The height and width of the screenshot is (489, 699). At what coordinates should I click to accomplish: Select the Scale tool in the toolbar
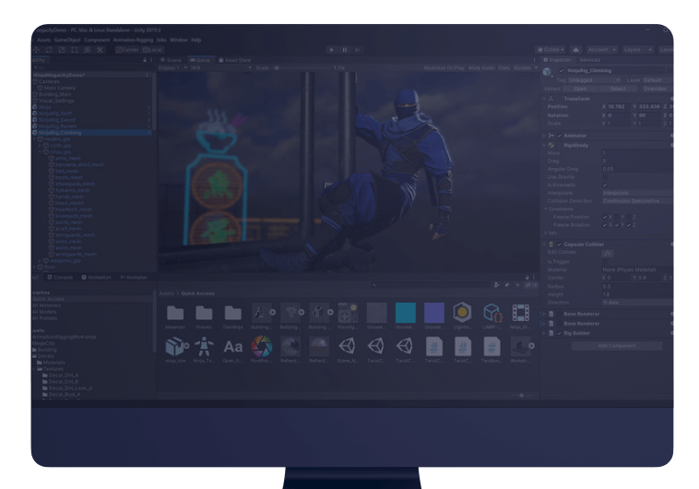click(x=62, y=50)
